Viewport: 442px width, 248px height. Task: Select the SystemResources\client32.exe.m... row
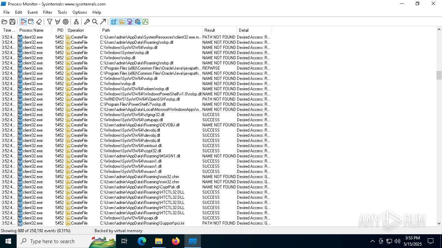coord(136,37)
